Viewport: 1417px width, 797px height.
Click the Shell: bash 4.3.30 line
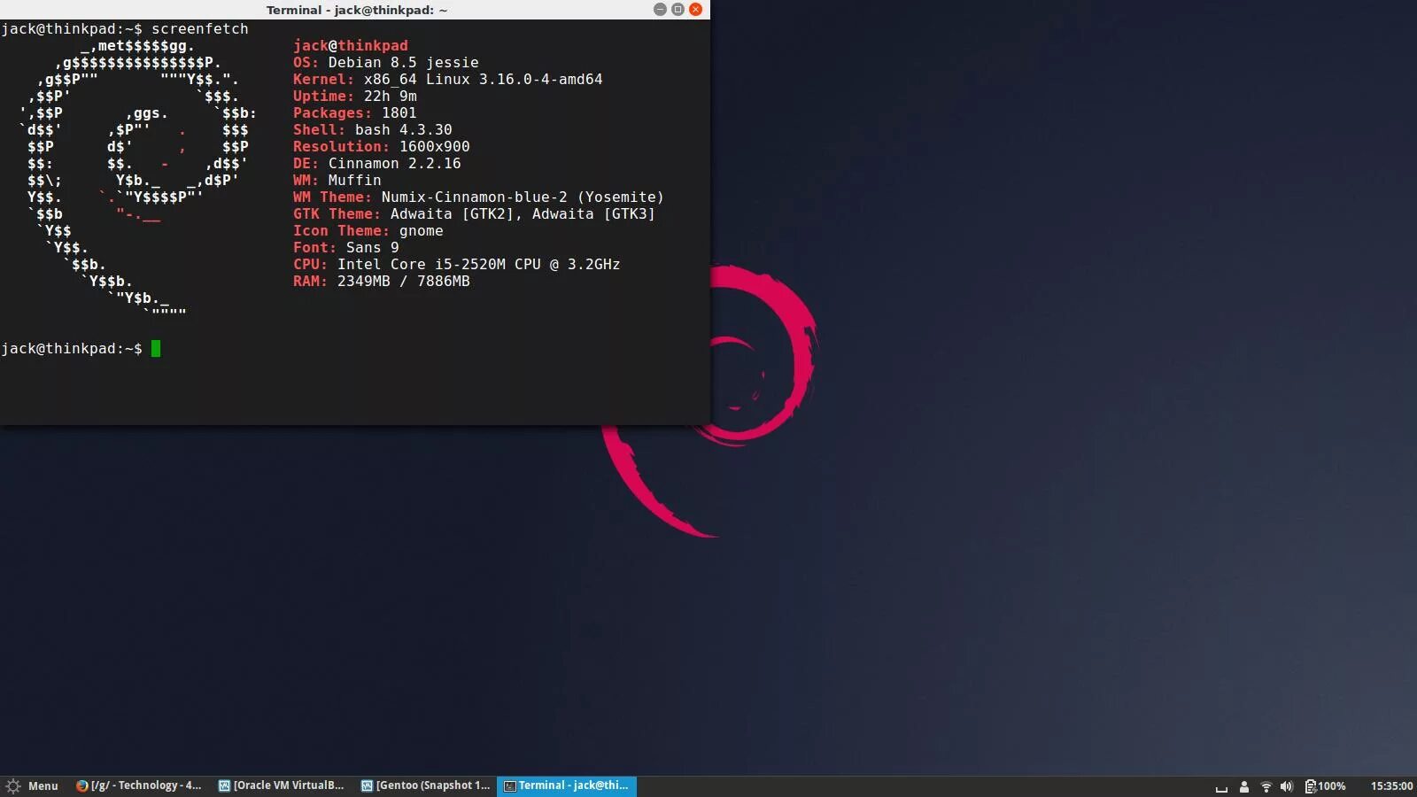(373, 129)
